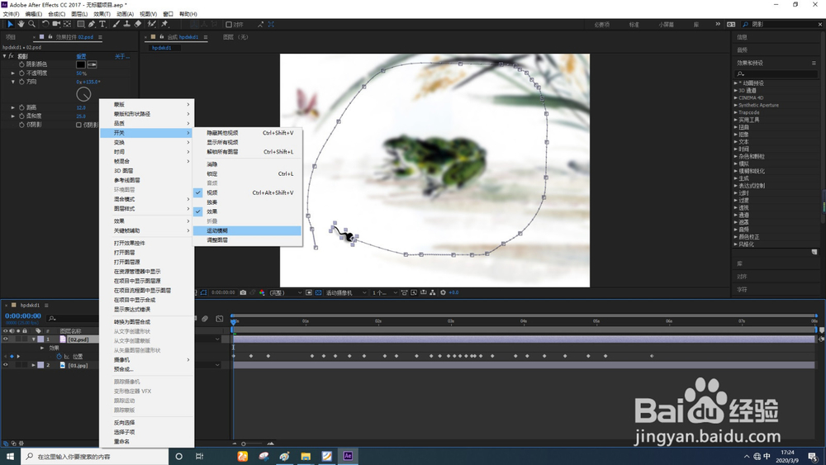Screen dimensions: 826x465
Task: Open the 活动摄像机 view dropdown
Action: click(345, 292)
